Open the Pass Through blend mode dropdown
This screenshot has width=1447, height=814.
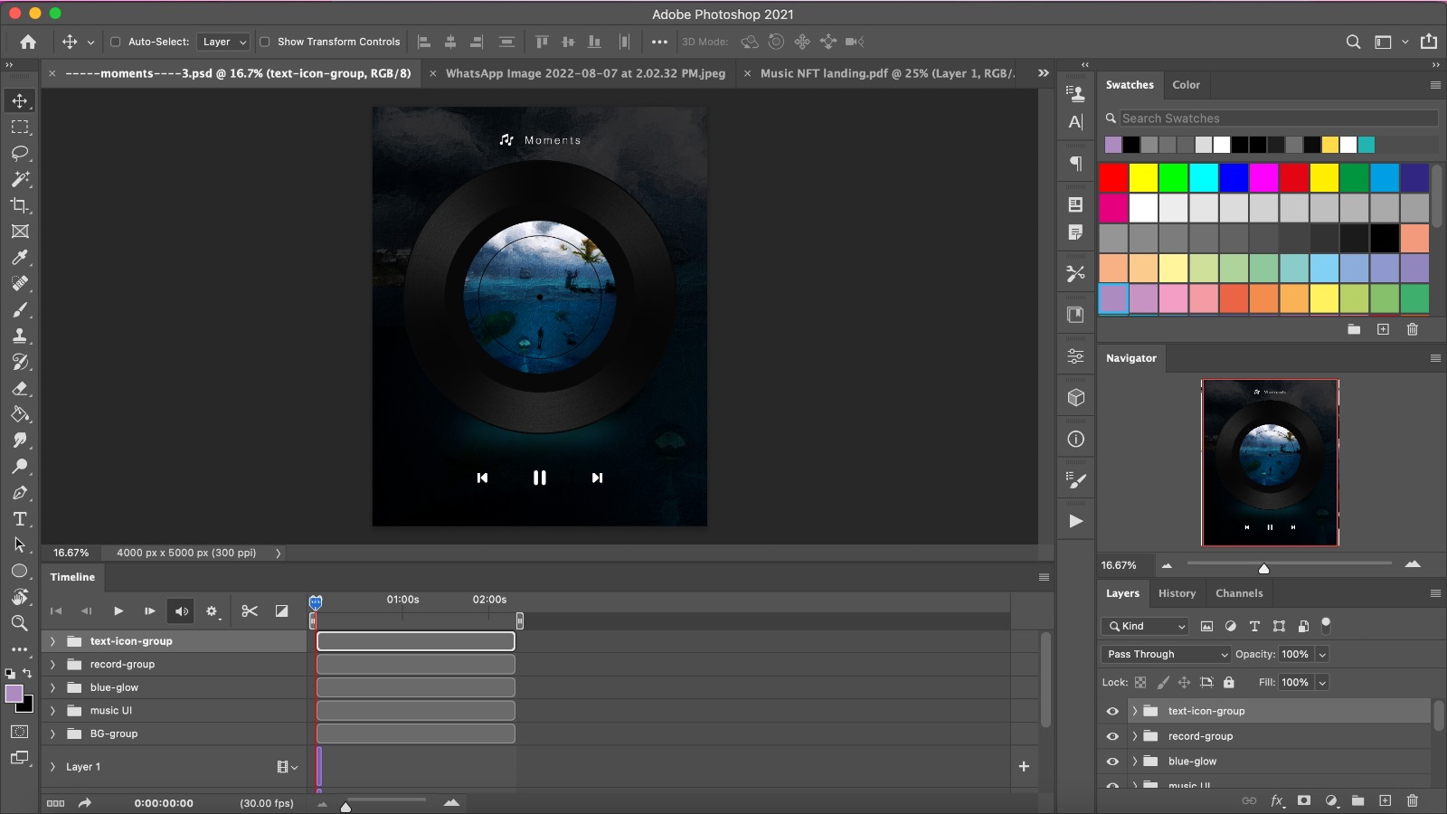[1167, 654]
